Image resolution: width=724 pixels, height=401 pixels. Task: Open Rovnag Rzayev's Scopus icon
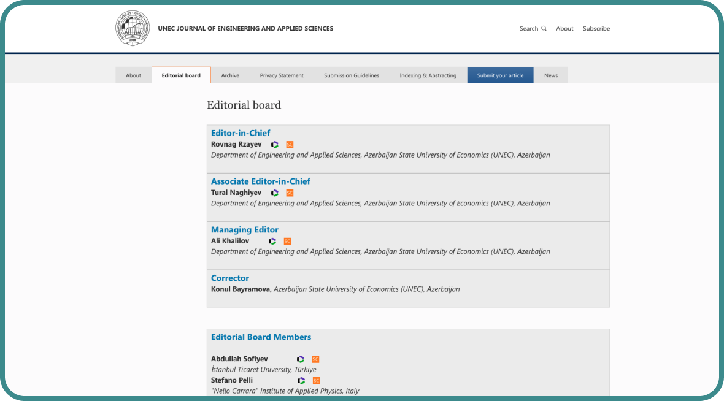point(290,145)
